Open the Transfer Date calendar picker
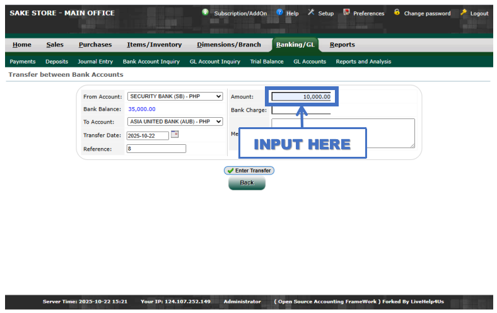Screen dimensions: 497x313 pyautogui.click(x=175, y=135)
